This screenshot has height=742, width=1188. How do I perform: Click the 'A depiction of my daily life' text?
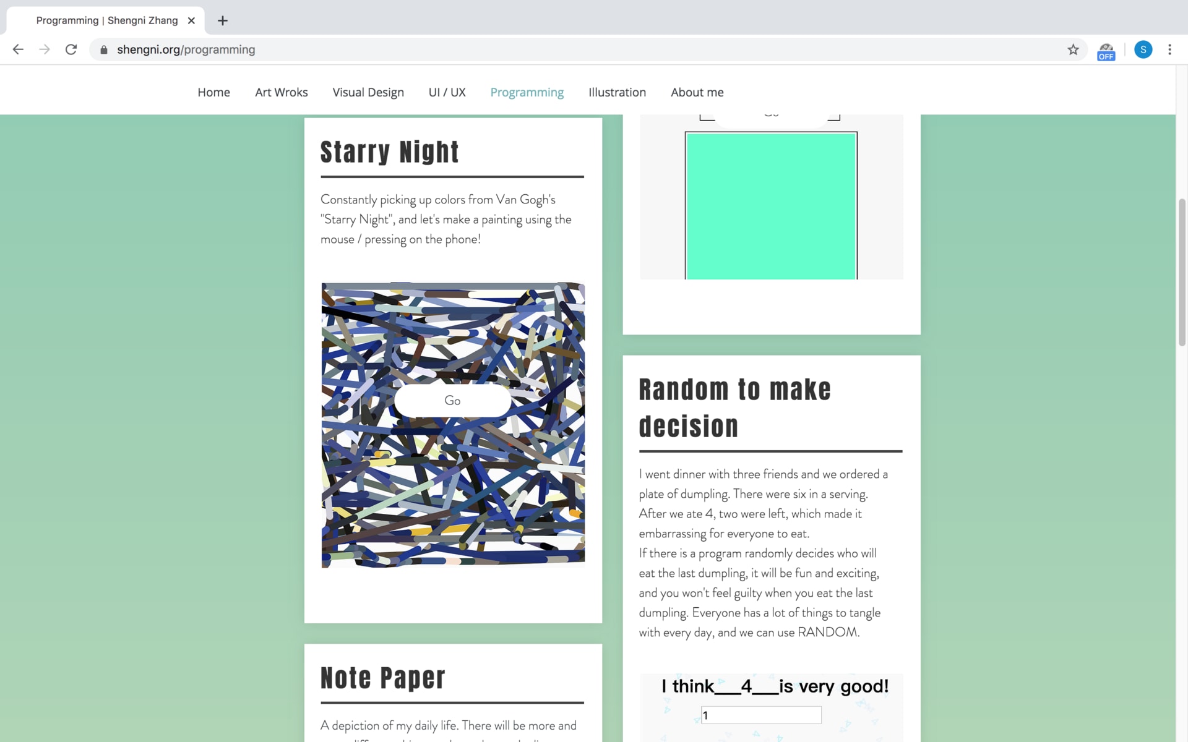[449, 725]
